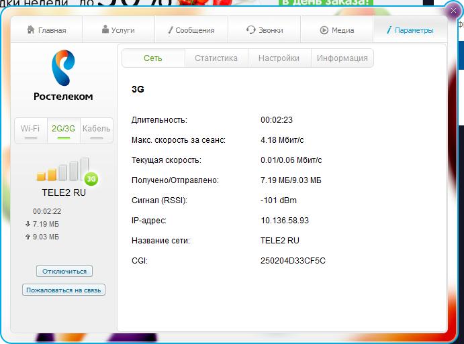Open the Настройки sub-tab
This screenshot has width=464, height=344.
[x=279, y=58]
